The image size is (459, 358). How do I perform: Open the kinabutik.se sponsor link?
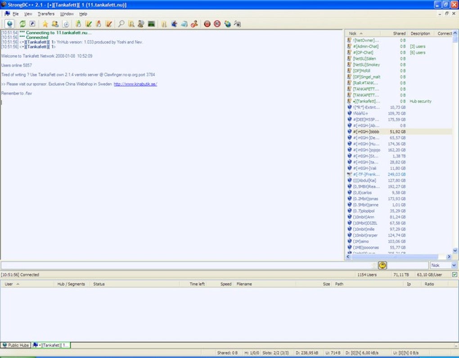click(135, 84)
